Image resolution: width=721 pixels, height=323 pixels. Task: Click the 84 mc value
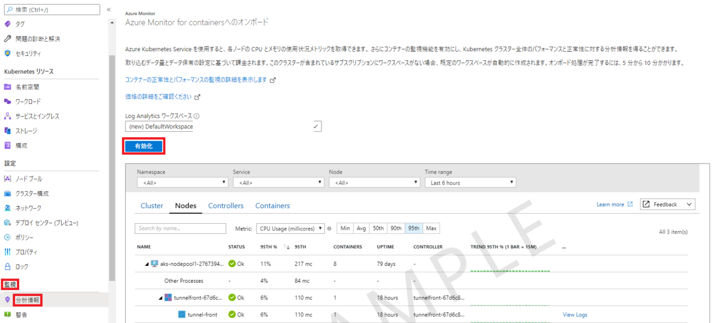(x=302, y=281)
